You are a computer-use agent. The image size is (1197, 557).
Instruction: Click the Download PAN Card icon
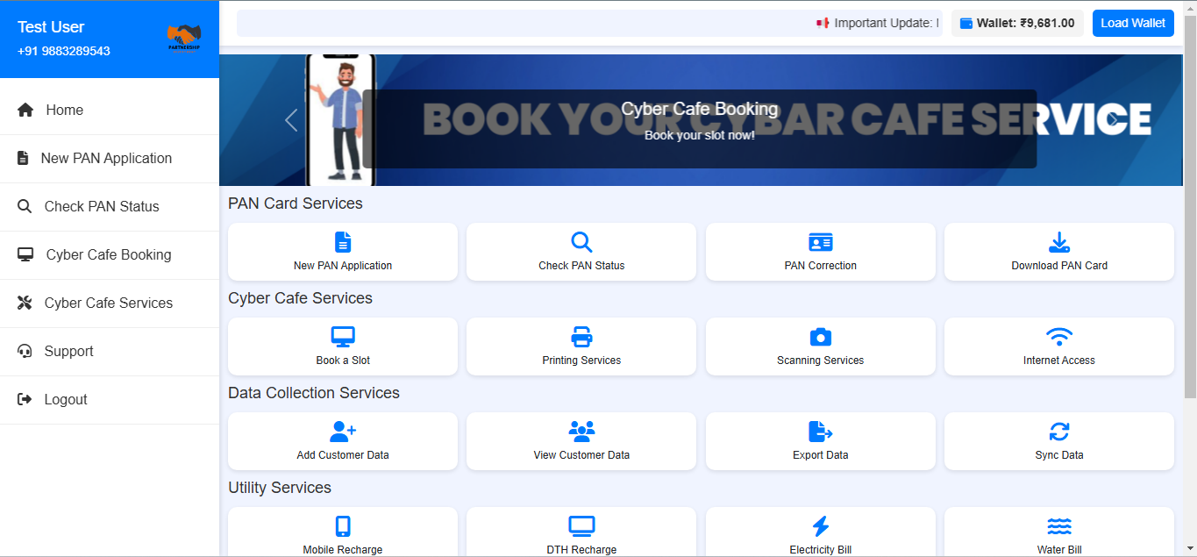coord(1058,243)
